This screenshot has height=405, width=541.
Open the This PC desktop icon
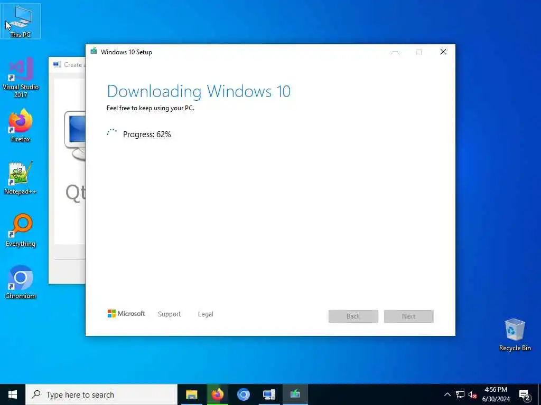click(x=21, y=21)
